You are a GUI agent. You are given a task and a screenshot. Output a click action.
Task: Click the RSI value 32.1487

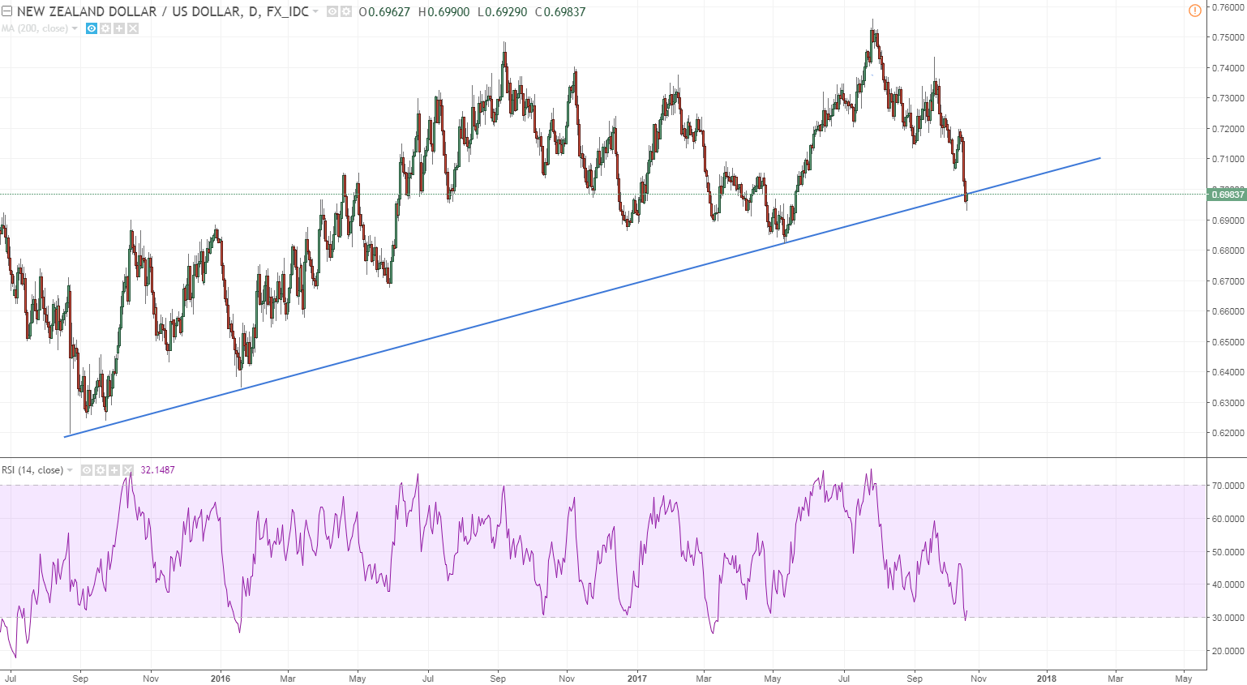point(157,470)
